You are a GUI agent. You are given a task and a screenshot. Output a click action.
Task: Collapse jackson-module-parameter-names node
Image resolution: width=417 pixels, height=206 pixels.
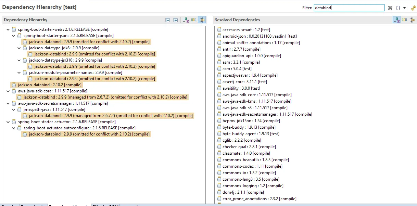(19, 73)
